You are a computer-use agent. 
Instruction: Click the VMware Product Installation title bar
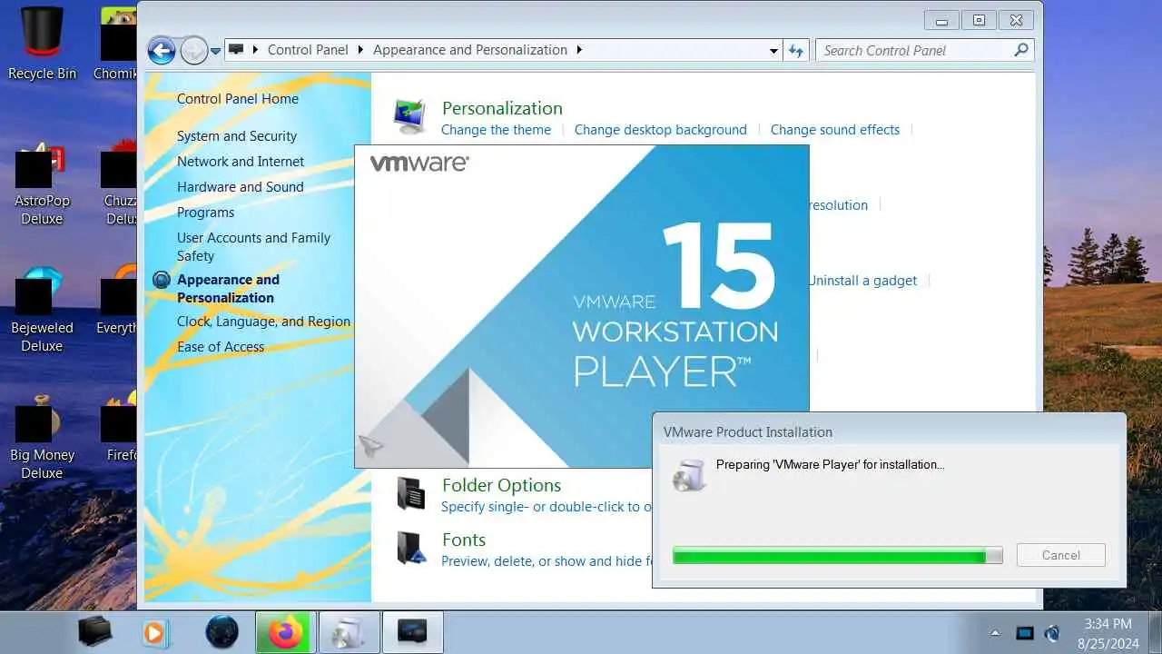(x=890, y=432)
